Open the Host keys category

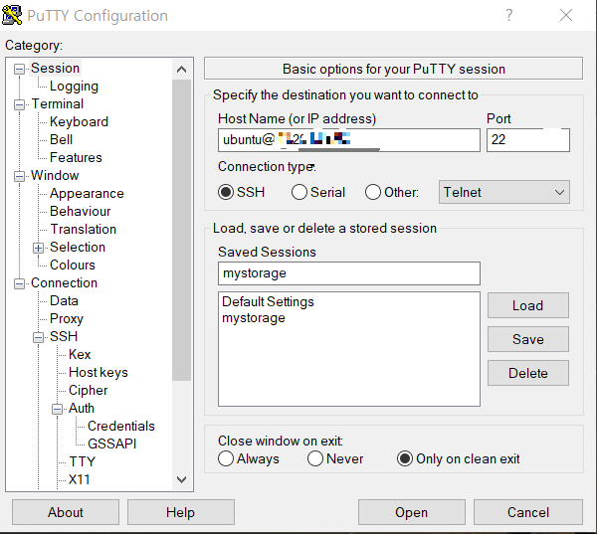[x=98, y=372]
